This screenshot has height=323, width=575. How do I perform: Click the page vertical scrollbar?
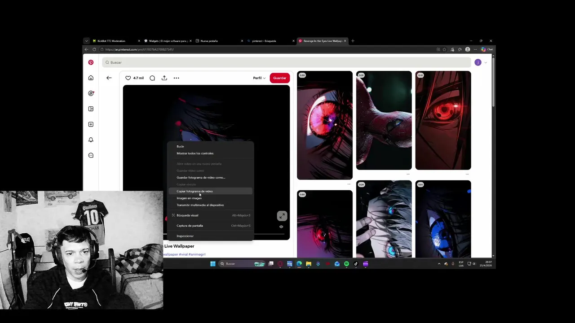click(x=493, y=82)
